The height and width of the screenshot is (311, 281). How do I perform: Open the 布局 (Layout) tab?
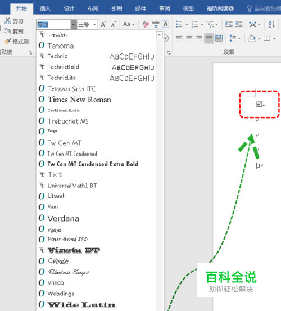pyautogui.click(x=93, y=8)
